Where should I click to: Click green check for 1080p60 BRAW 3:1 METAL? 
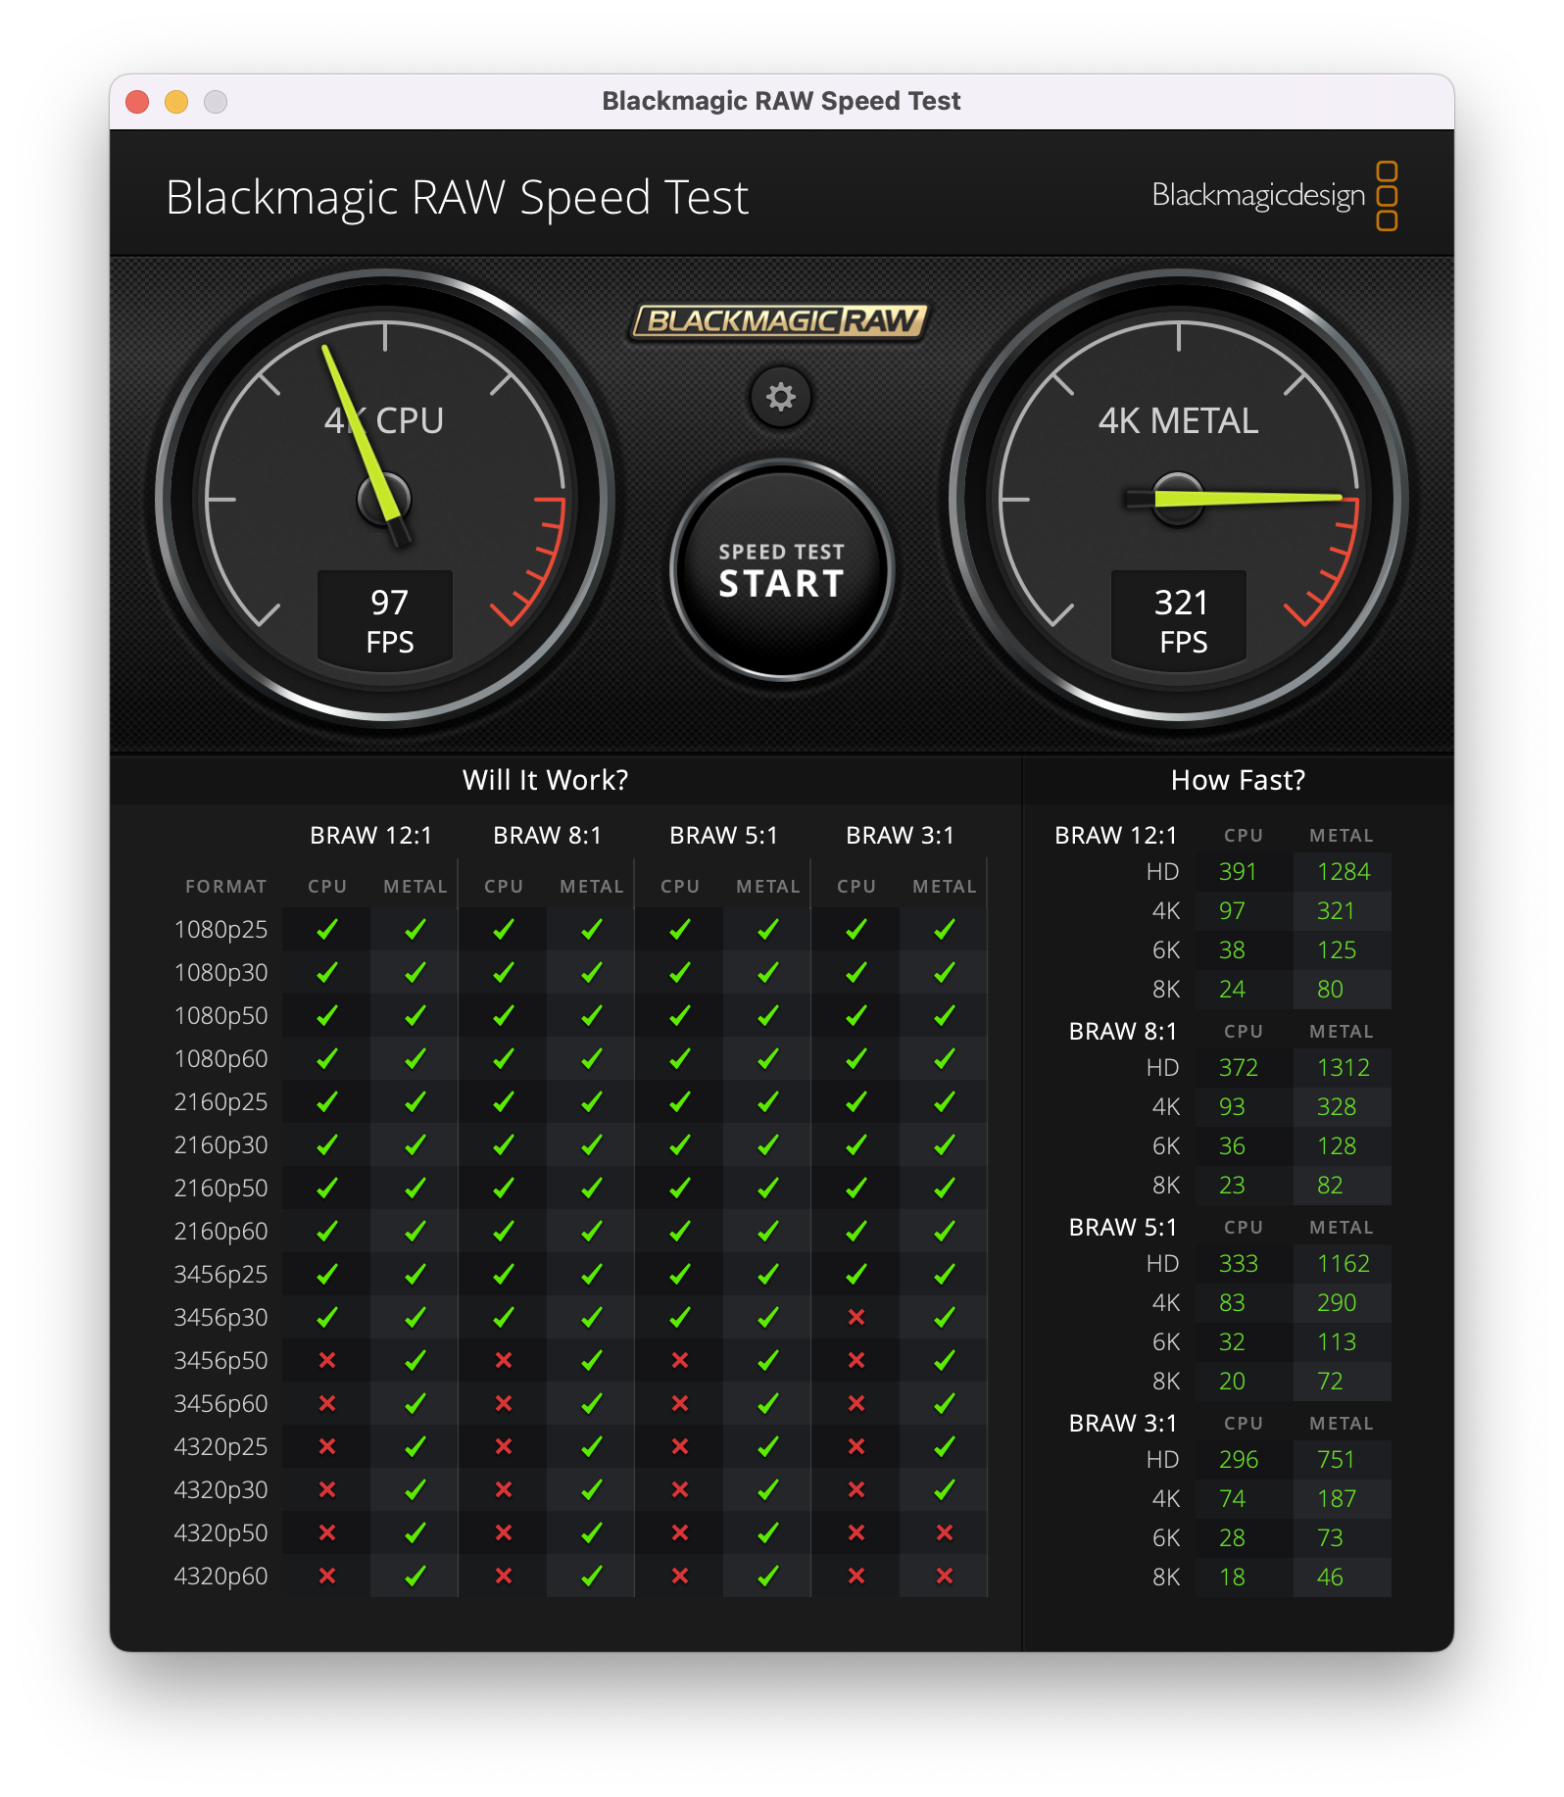point(945,1058)
